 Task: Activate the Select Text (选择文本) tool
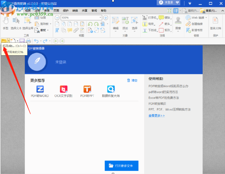[16, 23]
